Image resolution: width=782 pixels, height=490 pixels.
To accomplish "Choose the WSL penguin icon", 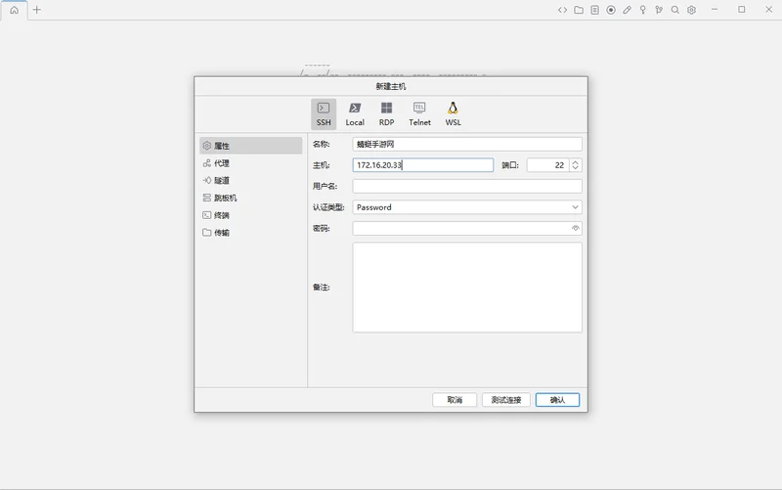I will tap(453, 113).
